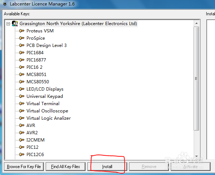The image size is (215, 175).
Task: Choose the PIC16877 licence key
Action: tap(36, 60)
